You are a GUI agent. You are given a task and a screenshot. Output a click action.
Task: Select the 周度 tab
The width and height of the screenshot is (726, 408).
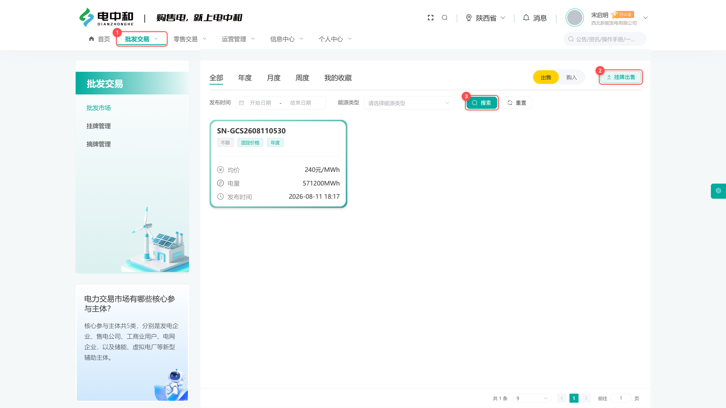(302, 78)
